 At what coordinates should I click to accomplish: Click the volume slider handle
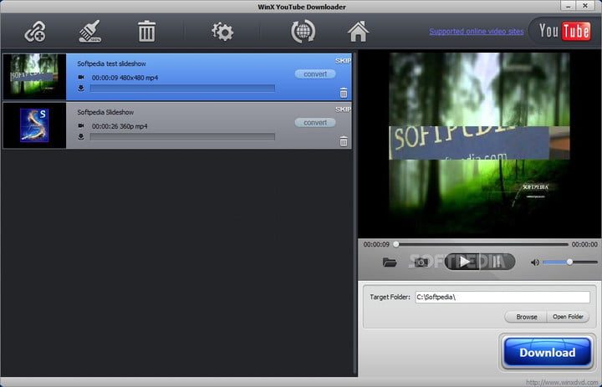pyautogui.click(x=569, y=262)
